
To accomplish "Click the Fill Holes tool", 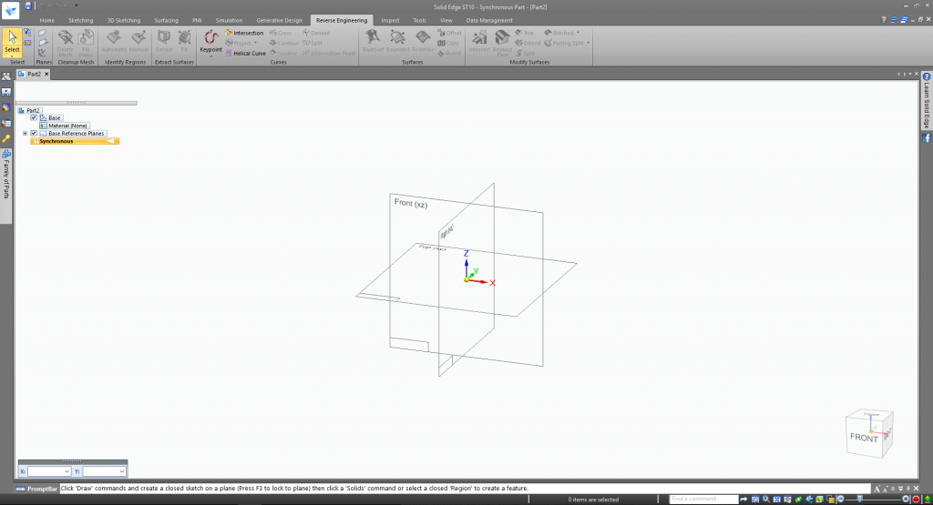I will pyautogui.click(x=87, y=44).
